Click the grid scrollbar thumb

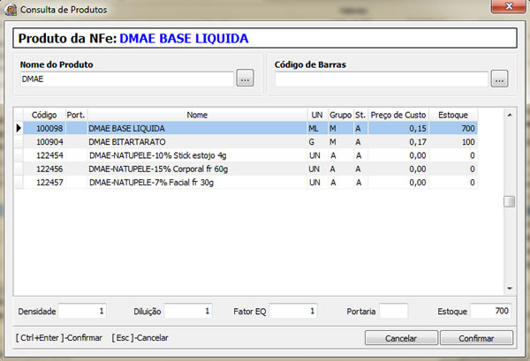(x=510, y=201)
